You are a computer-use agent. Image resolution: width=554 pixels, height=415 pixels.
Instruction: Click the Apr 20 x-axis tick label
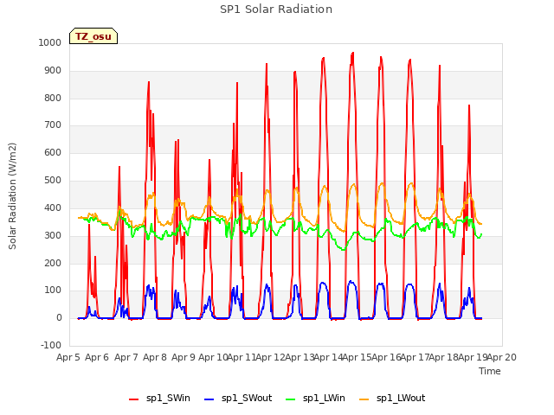click(x=502, y=357)
